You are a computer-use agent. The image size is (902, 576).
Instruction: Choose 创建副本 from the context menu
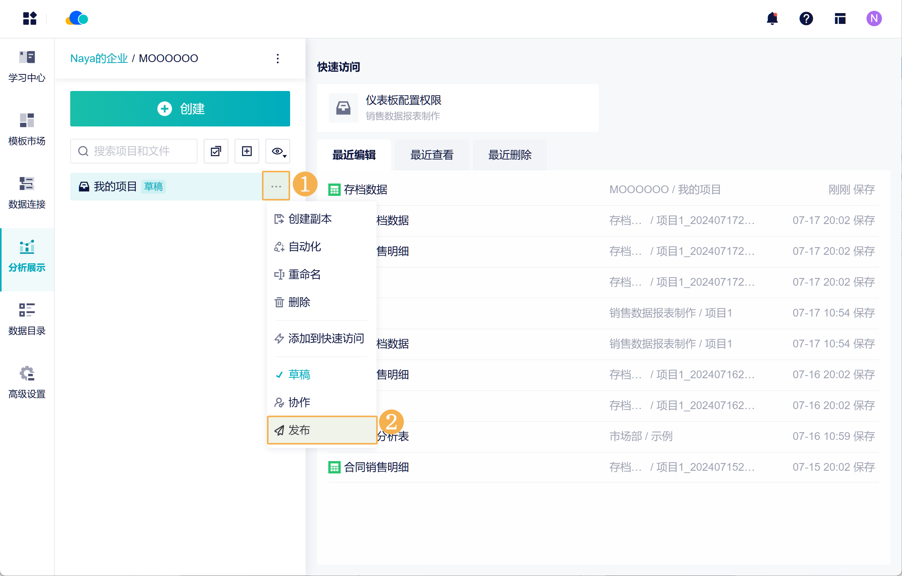pyautogui.click(x=322, y=219)
